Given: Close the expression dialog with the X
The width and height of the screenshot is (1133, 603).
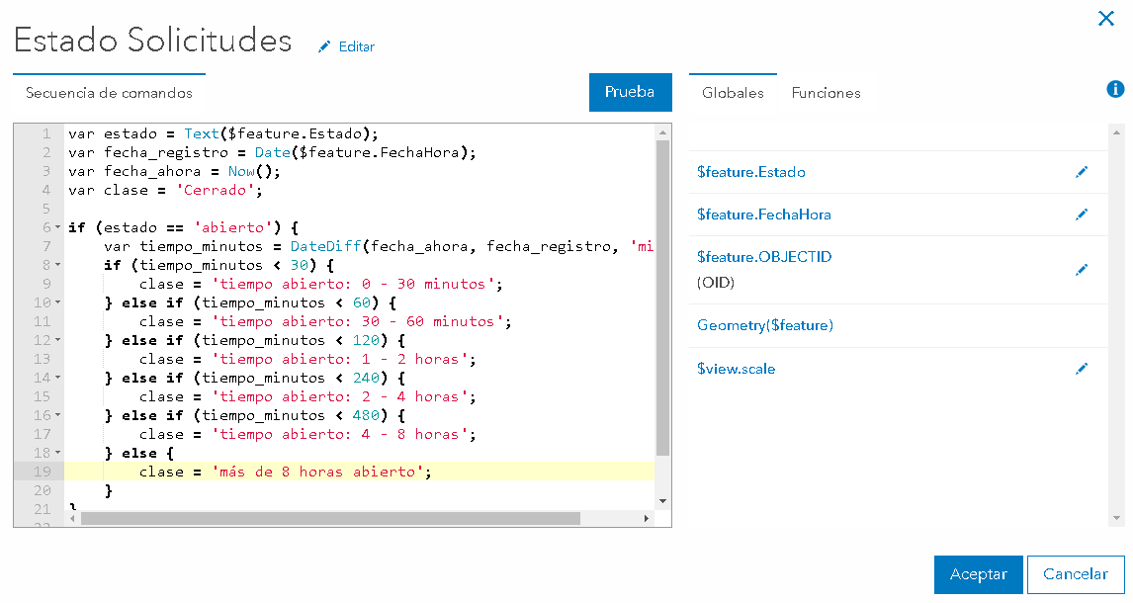Looking at the screenshot, I should pos(1106,18).
